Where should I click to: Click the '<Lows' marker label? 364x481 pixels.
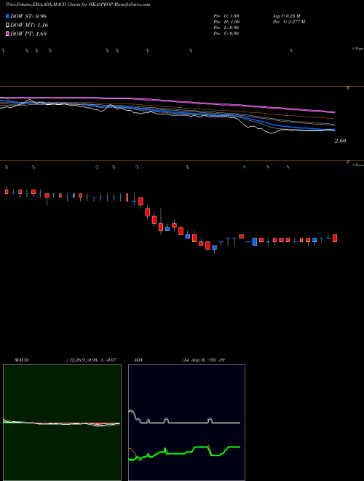pos(357,165)
